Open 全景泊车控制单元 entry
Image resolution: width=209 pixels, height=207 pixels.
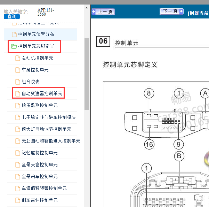coord(40,176)
